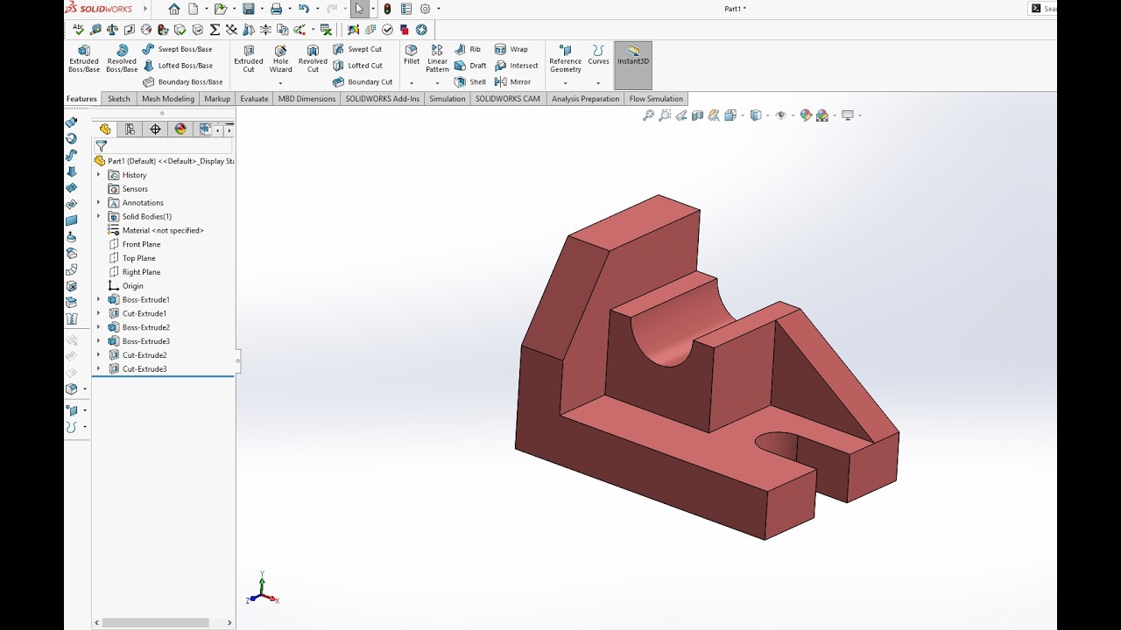
Task: Click the Home icon in title bar
Action: (x=174, y=9)
